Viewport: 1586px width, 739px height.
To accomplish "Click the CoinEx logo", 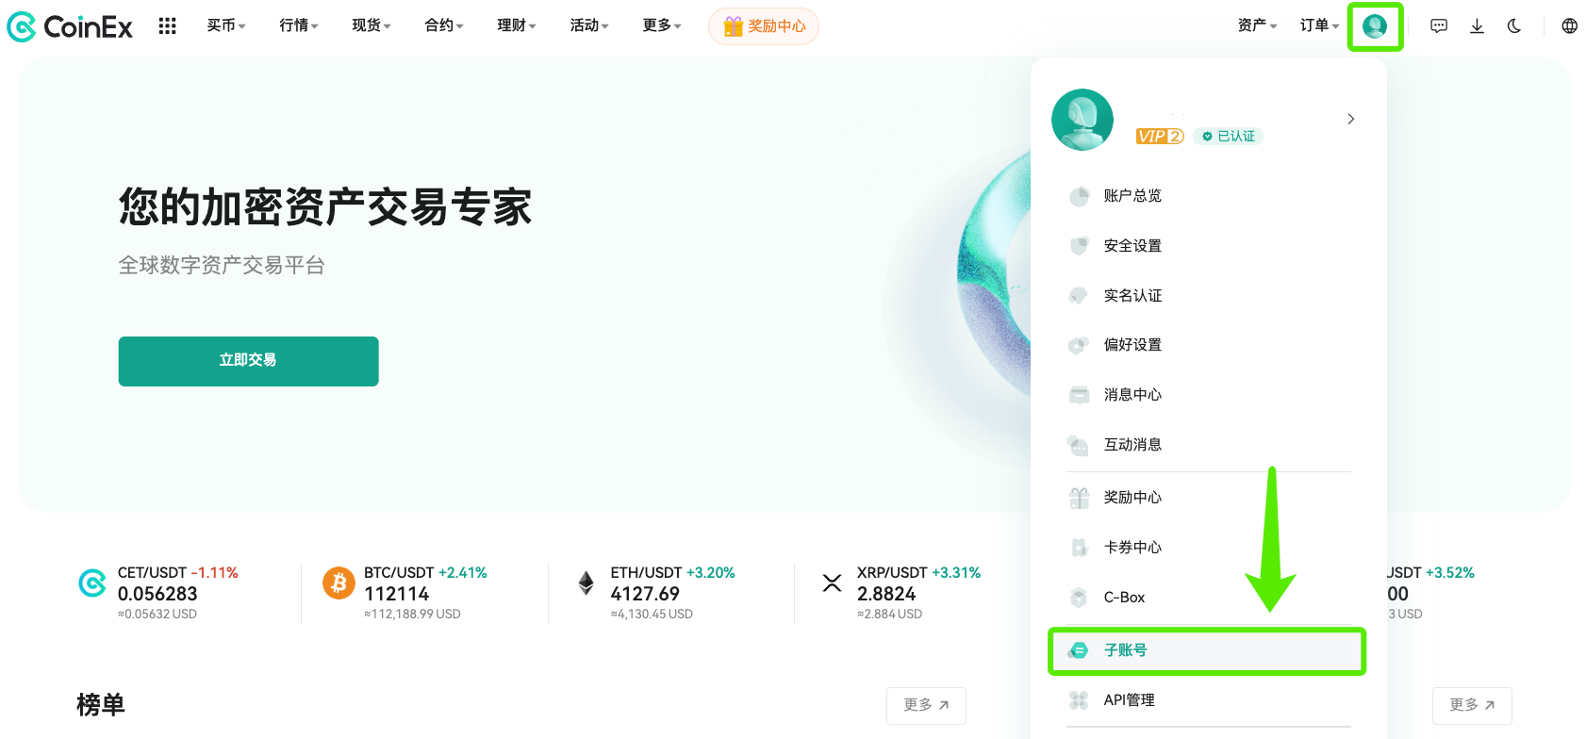I will pos(70,26).
